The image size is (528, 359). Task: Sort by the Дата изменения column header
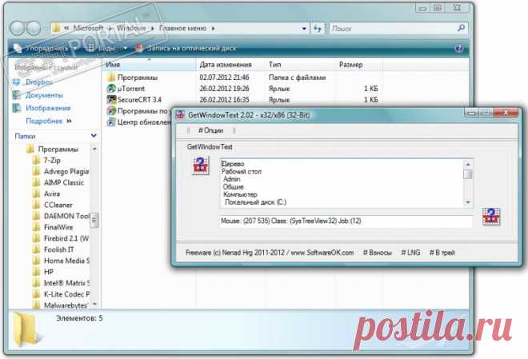click(230, 65)
